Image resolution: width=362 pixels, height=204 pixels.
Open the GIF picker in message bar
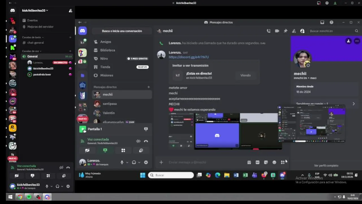[257, 162]
